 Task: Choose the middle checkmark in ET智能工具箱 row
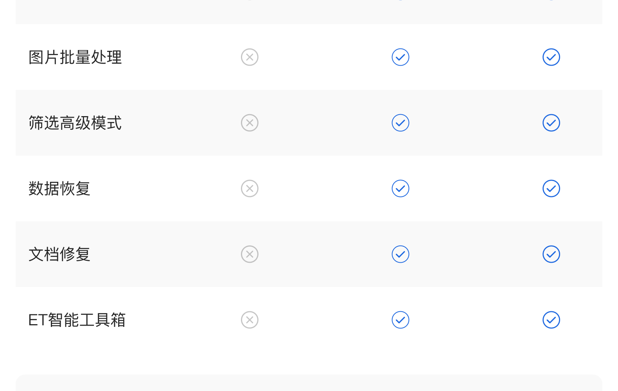tap(401, 320)
